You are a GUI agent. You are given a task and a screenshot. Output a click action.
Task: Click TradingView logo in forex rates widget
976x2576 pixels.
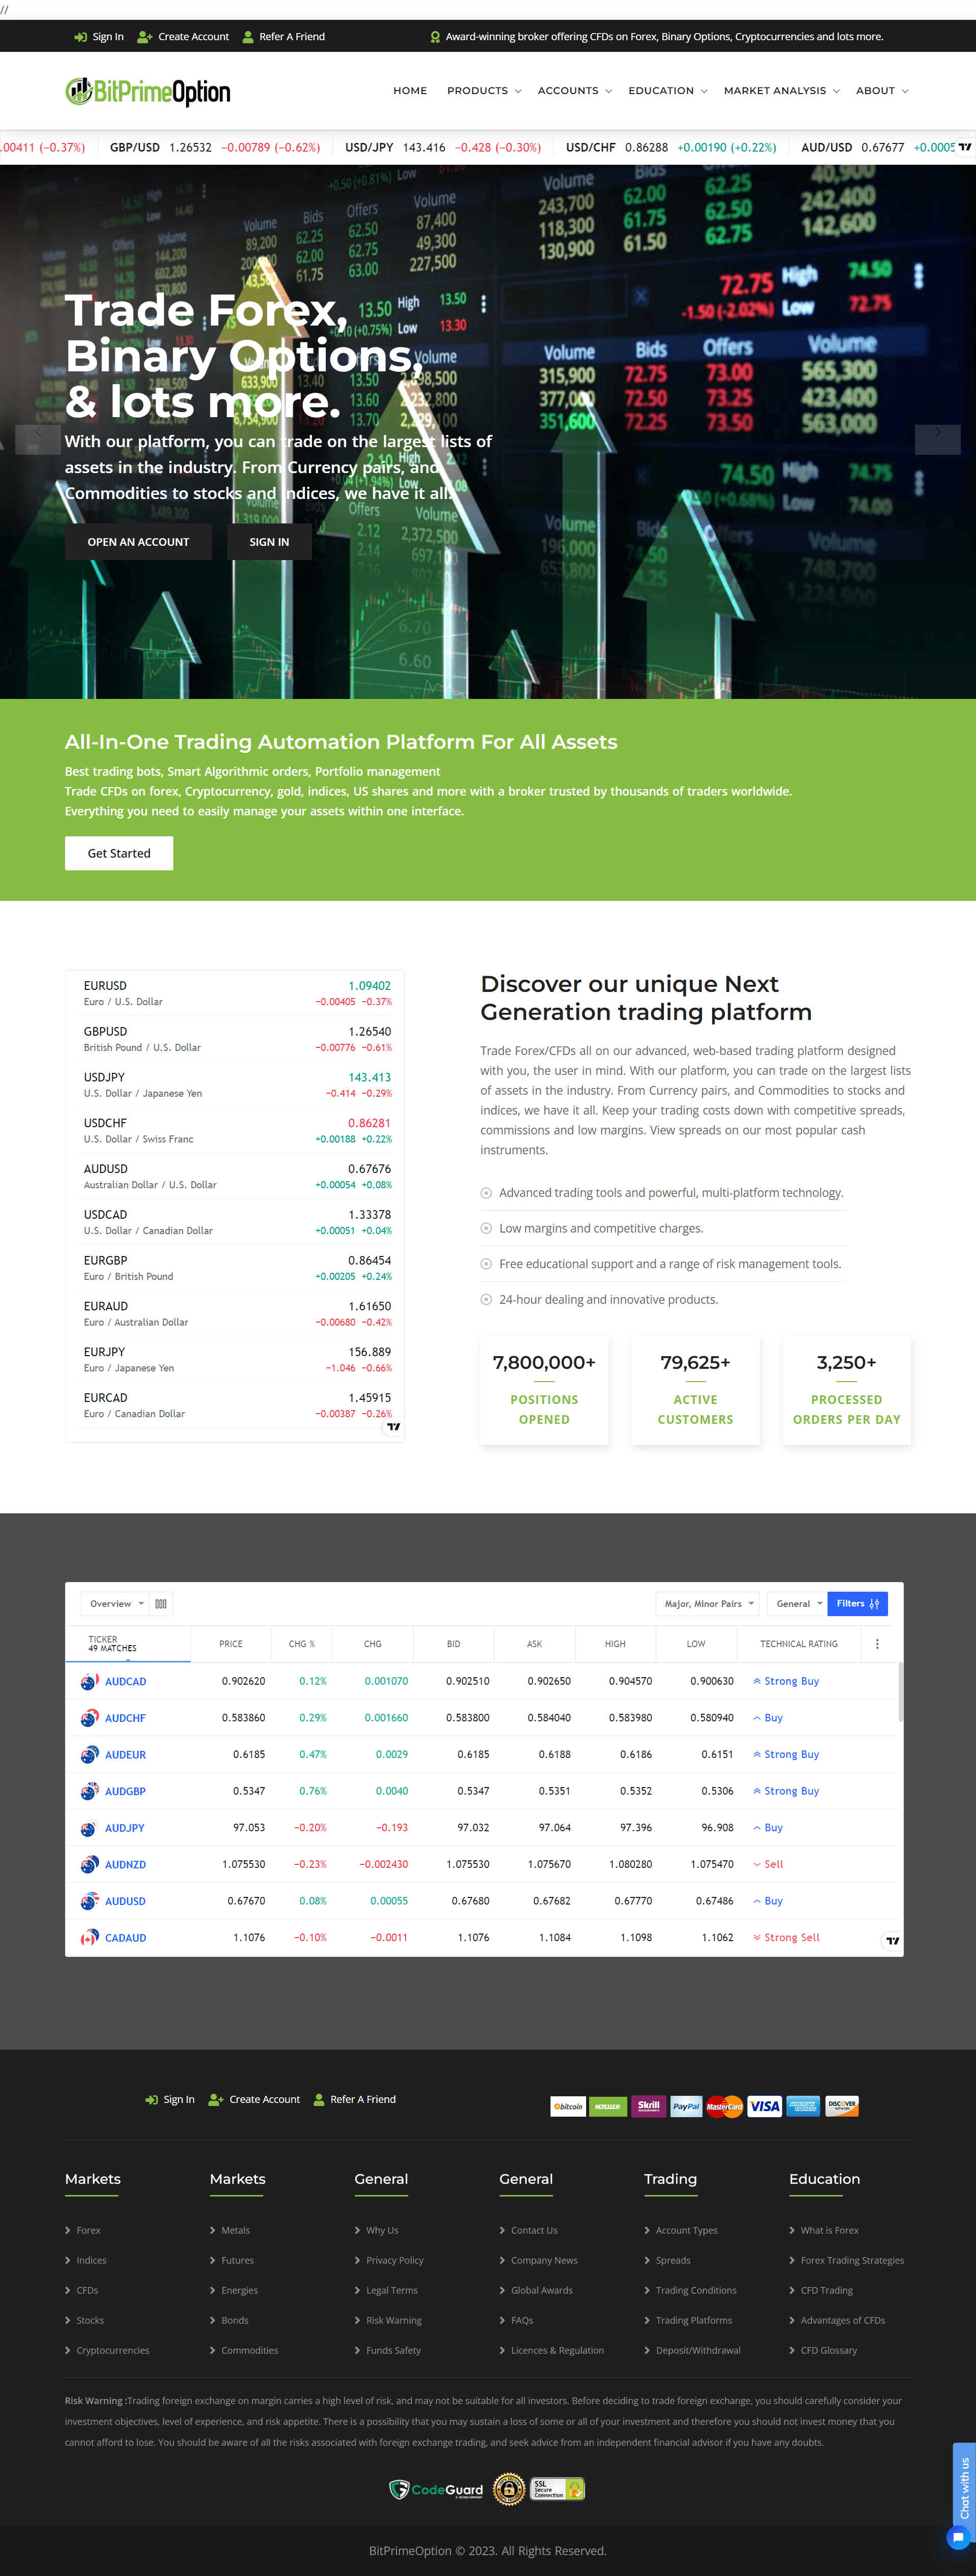tap(393, 1426)
